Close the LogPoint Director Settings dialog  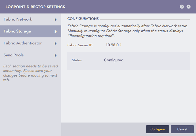click(x=189, y=7)
